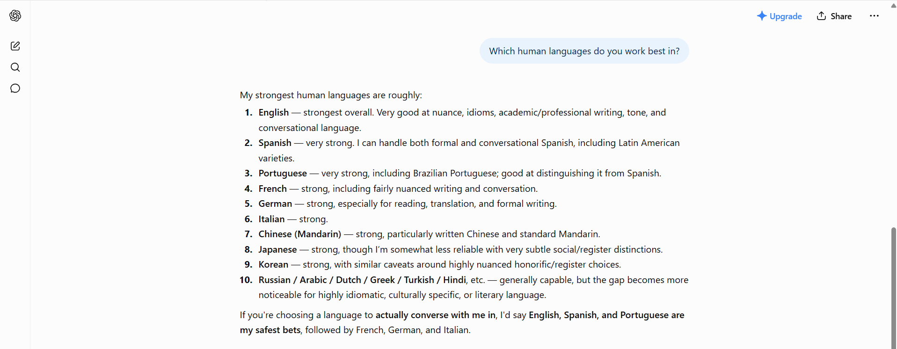
Task: Click the bold Chinese (Mandarin) entry
Action: click(299, 234)
